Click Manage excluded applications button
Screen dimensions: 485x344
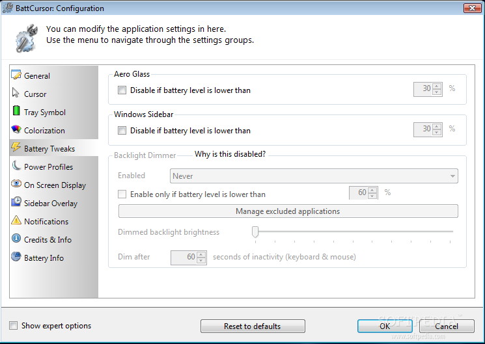click(x=288, y=211)
